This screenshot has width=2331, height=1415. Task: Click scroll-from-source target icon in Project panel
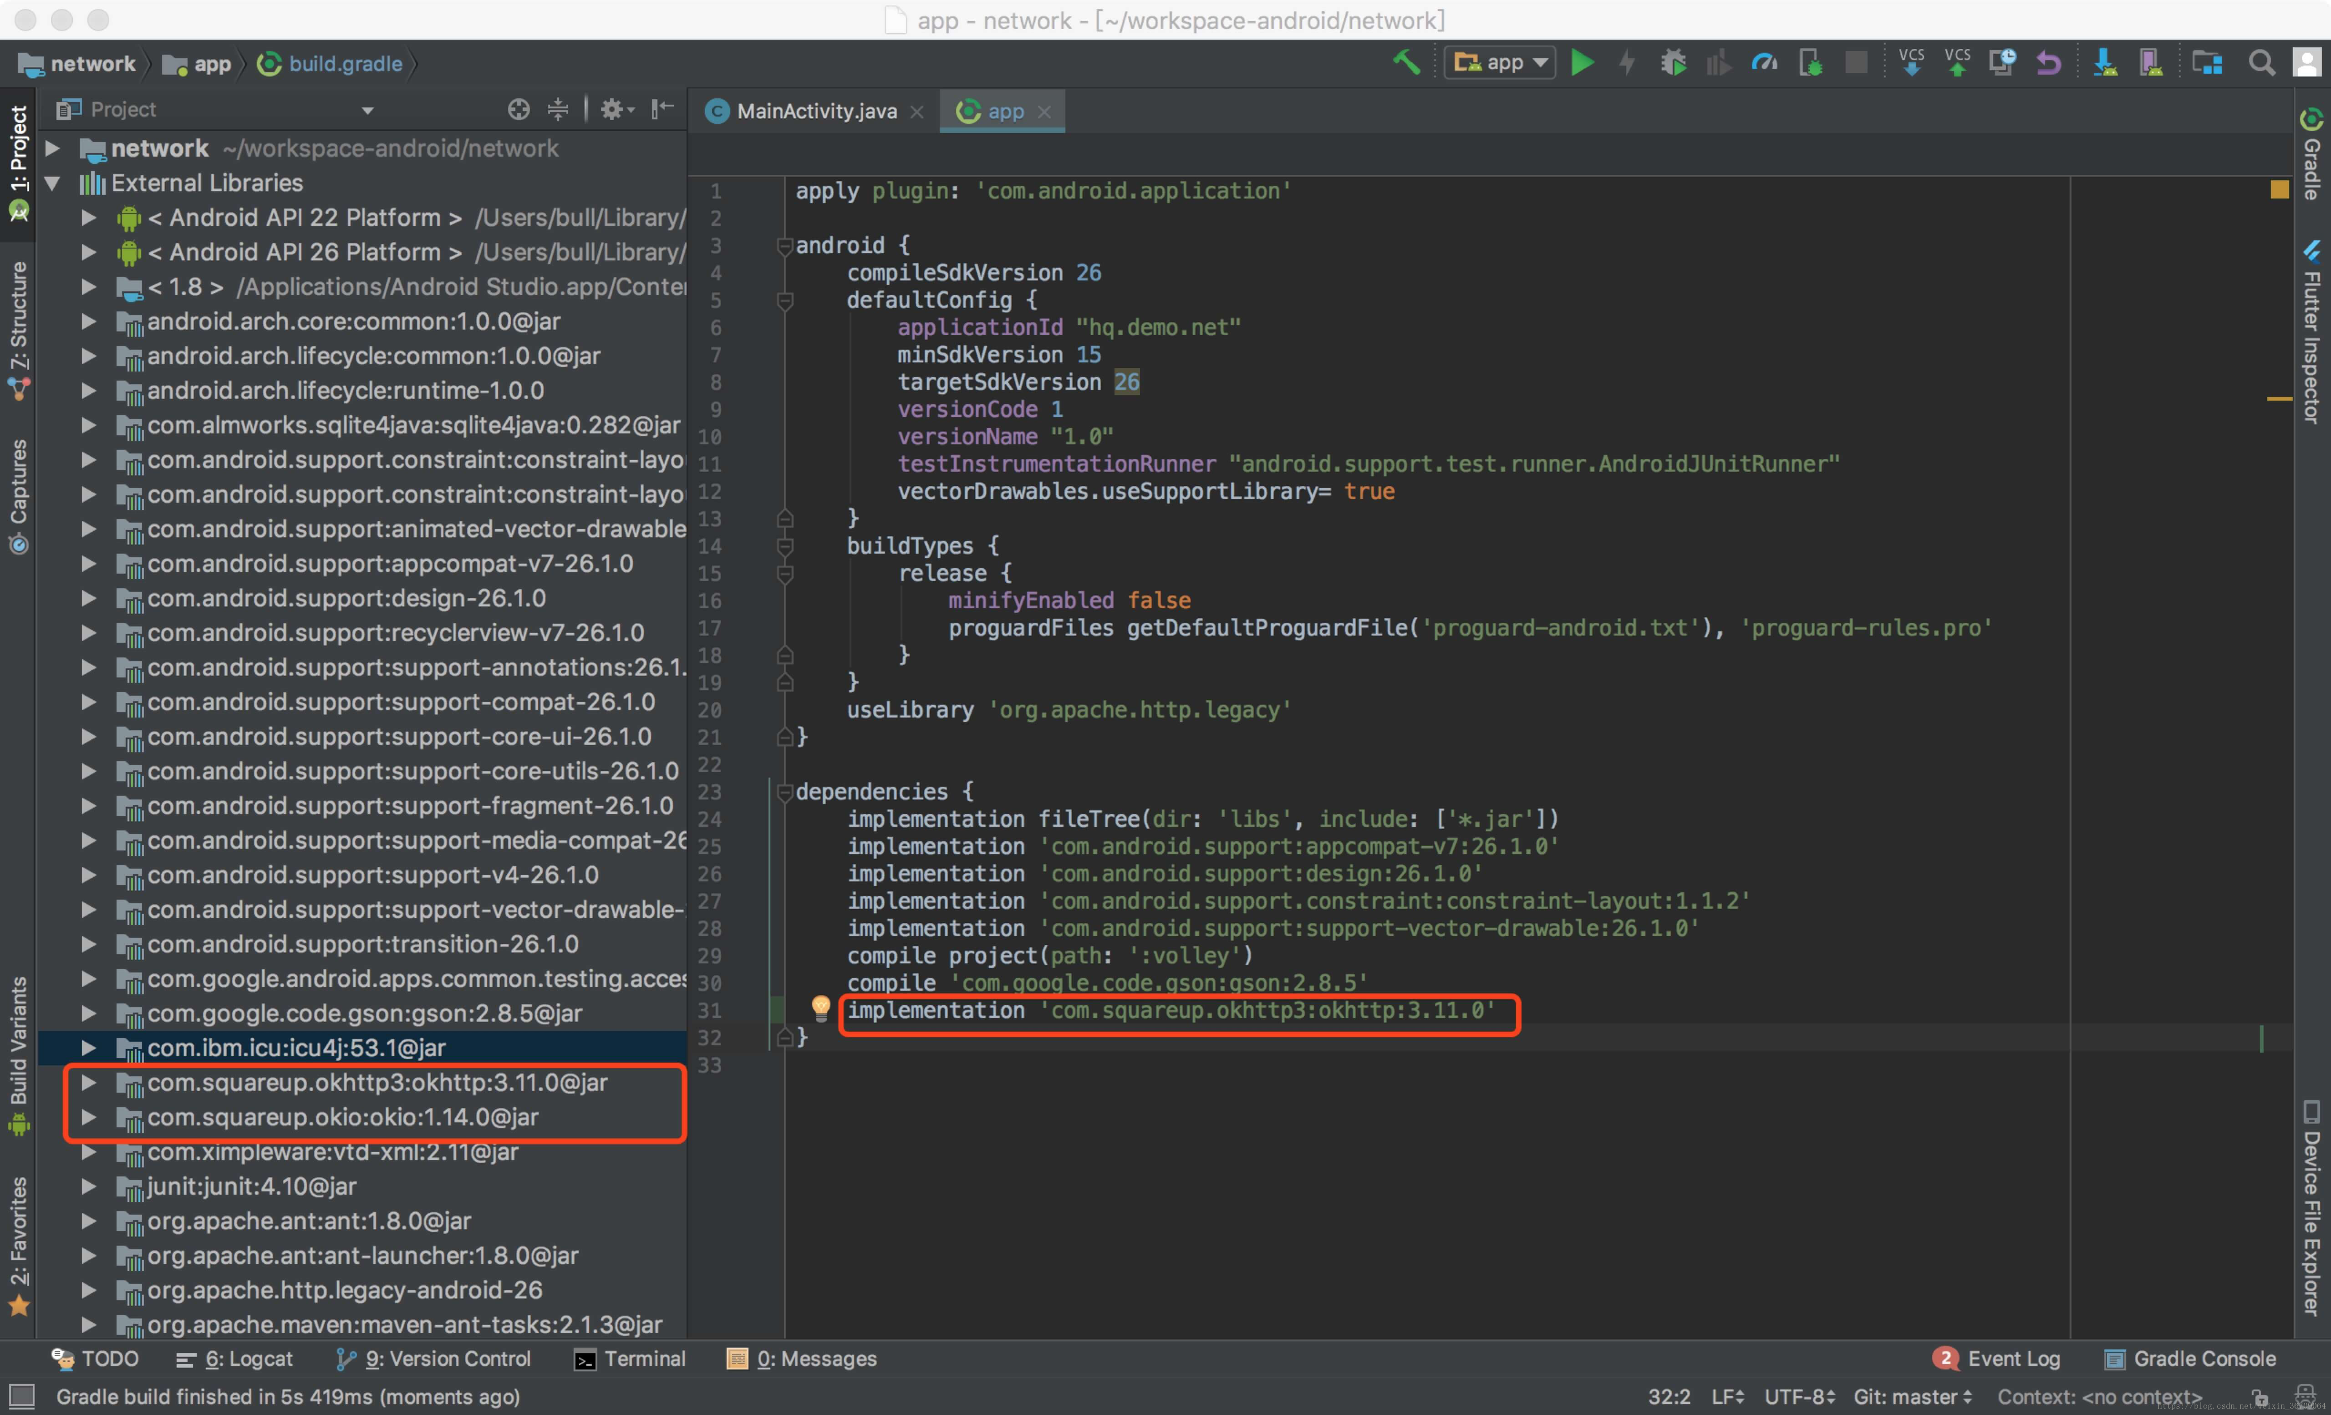coord(519,110)
